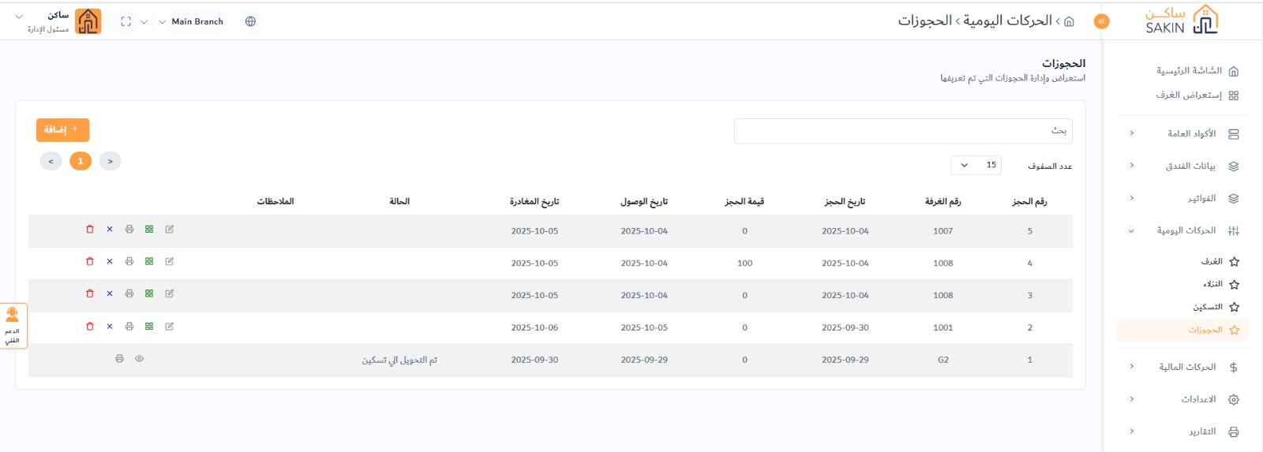View reservation 1 details with eye icon
1263x452 pixels.
pyautogui.click(x=140, y=359)
